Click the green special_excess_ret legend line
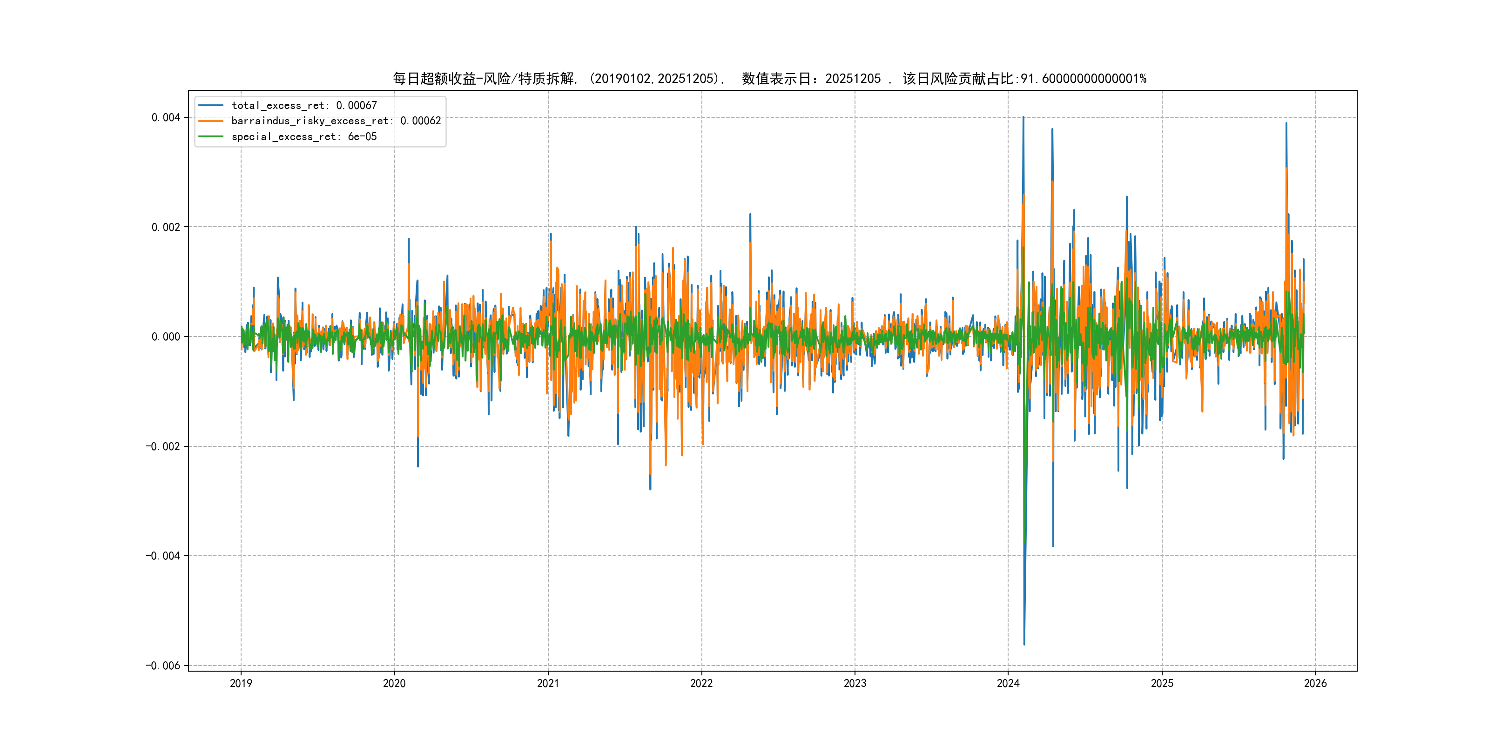Viewport: 1508px width, 754px height. coord(211,136)
